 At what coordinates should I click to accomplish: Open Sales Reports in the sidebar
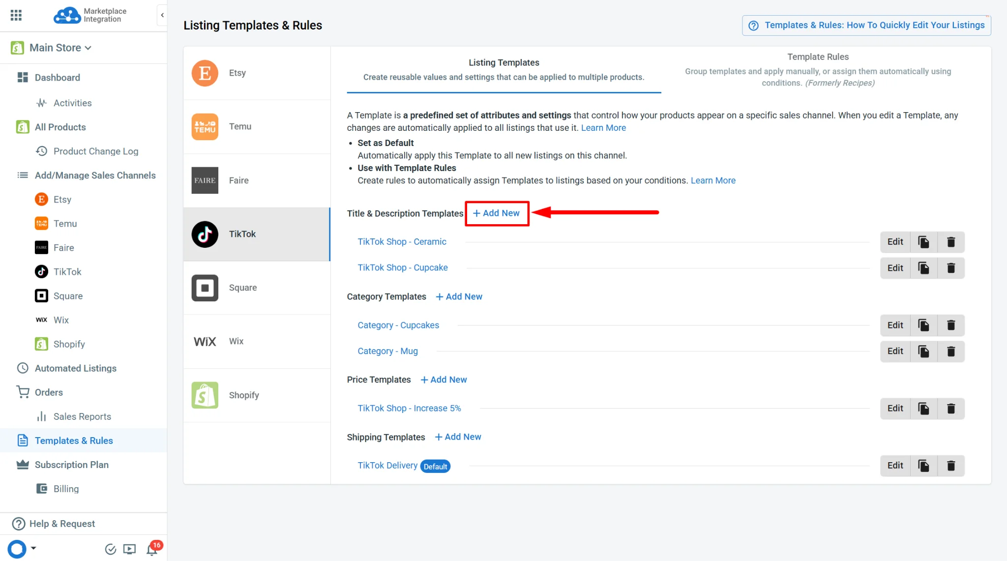[82, 416]
